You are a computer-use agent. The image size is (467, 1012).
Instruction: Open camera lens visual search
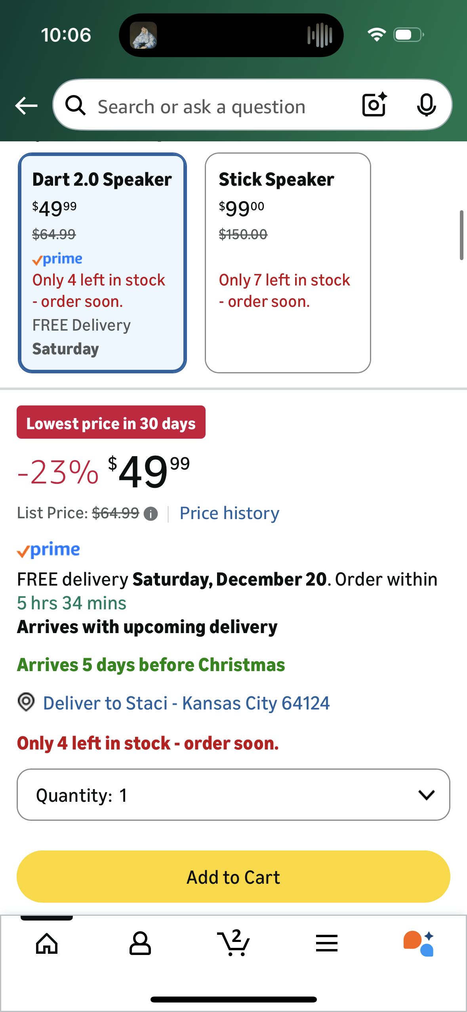click(374, 105)
